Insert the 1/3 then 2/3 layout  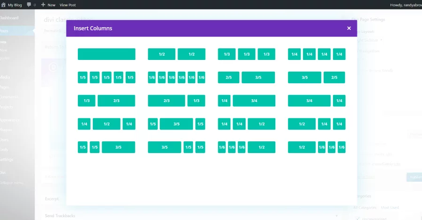tap(106, 101)
